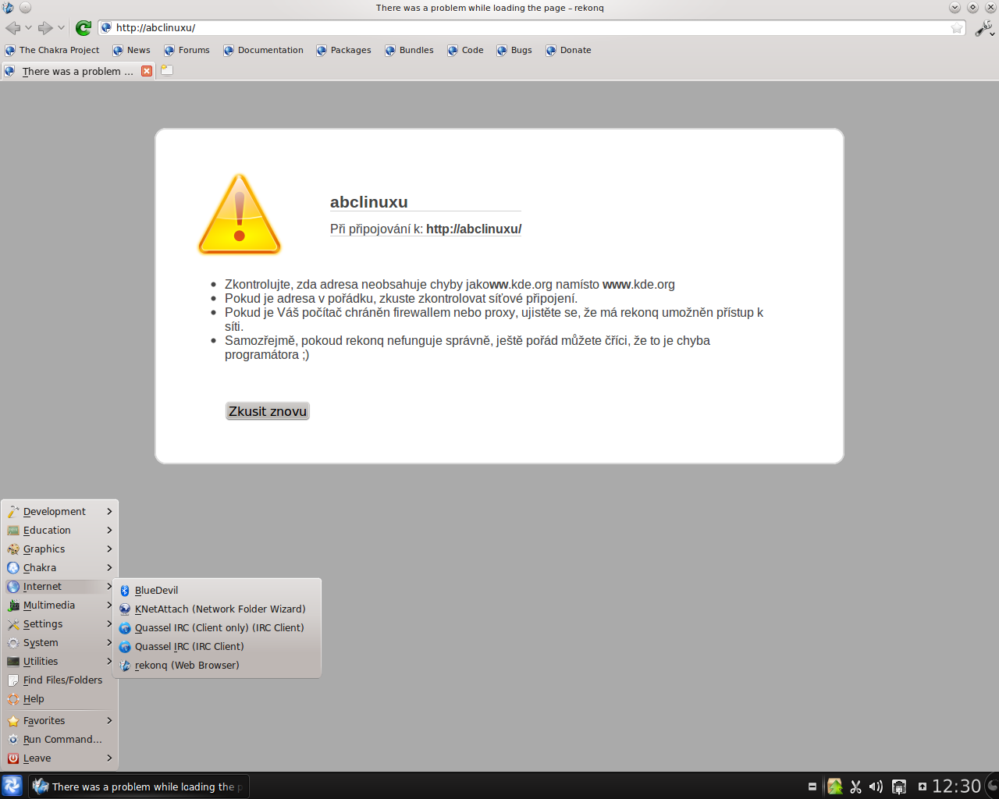Go forward with the forward arrow
This screenshot has width=999, height=799.
[45, 28]
